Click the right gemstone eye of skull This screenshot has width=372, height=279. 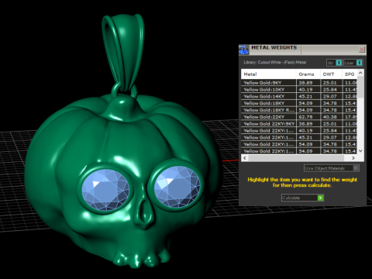click(x=177, y=186)
